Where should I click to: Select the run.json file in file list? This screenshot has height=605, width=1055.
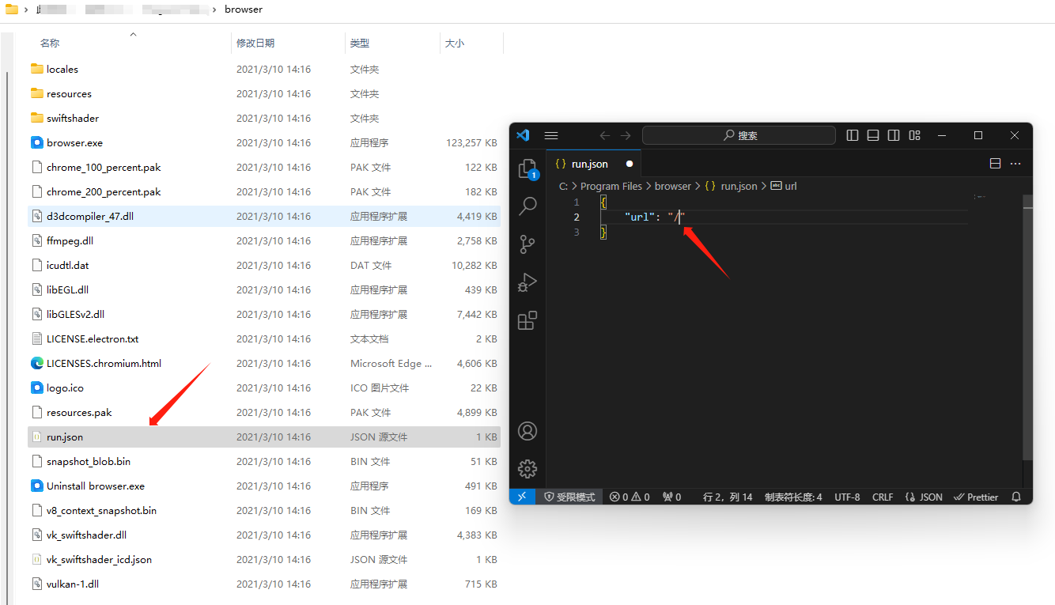(65, 437)
